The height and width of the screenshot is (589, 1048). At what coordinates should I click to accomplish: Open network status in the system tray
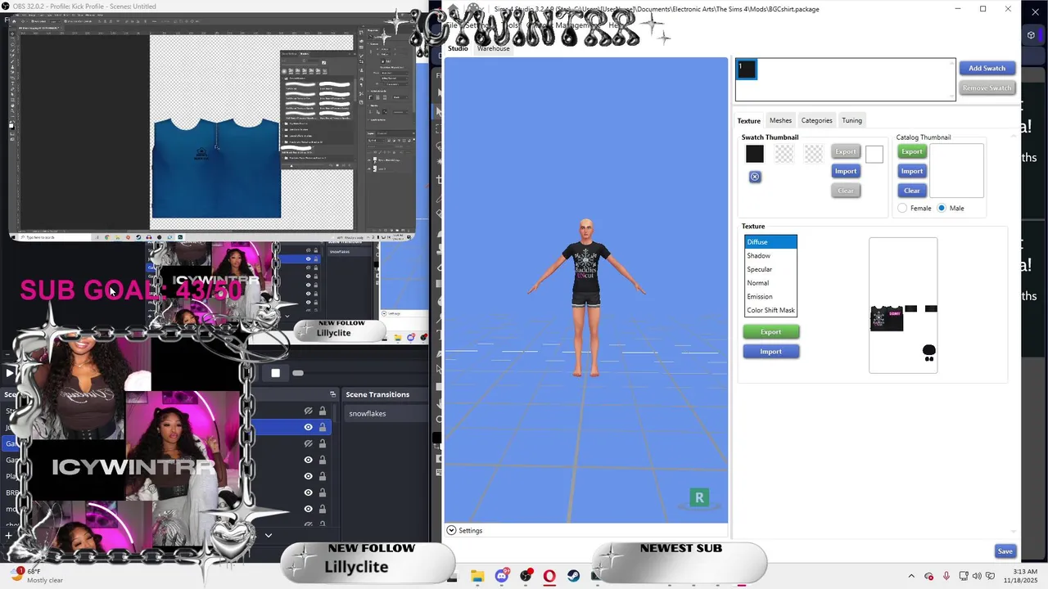pyautogui.click(x=964, y=576)
